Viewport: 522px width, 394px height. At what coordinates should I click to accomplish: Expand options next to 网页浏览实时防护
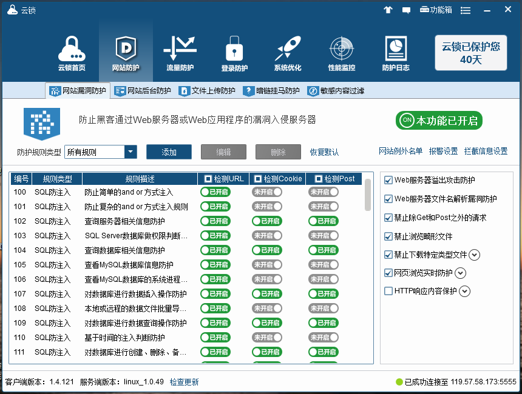tap(460, 273)
